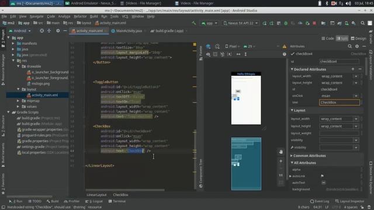Image resolution: width=374 pixels, height=210 pixels.
Task: Collapse the Layout attributes section
Action: click(292, 110)
